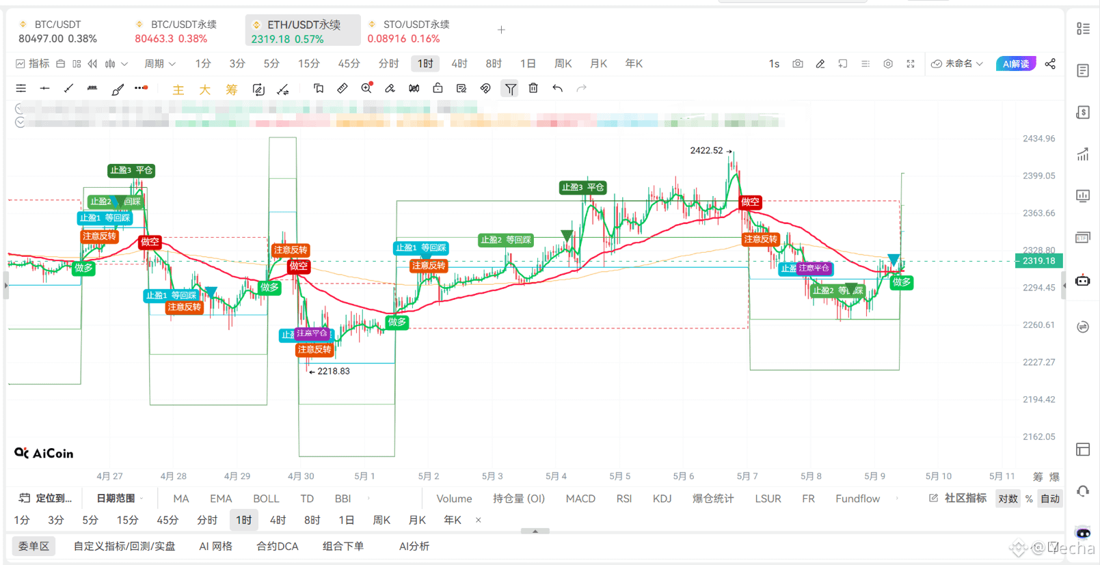Click the zoom-in magnifier tool
Viewport: 1100px width, 565px height.
pyautogui.click(x=367, y=87)
